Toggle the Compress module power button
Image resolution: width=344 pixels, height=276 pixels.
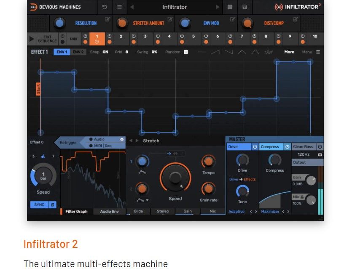click(x=287, y=147)
